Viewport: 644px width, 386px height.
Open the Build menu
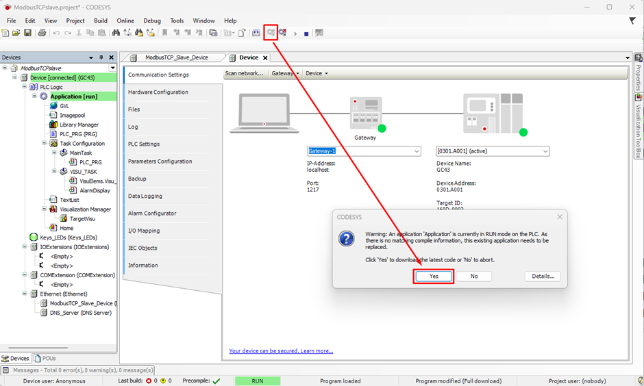coord(101,21)
